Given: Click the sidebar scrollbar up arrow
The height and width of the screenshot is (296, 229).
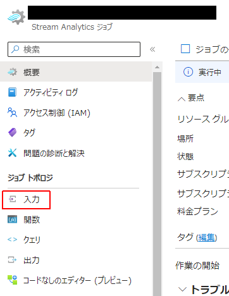Looking at the screenshot, I should click(157, 67).
